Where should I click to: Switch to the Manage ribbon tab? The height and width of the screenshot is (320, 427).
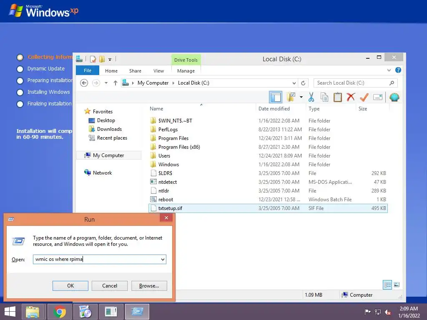pyautogui.click(x=186, y=71)
